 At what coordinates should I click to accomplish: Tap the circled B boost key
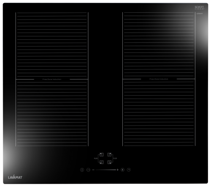[122, 170]
